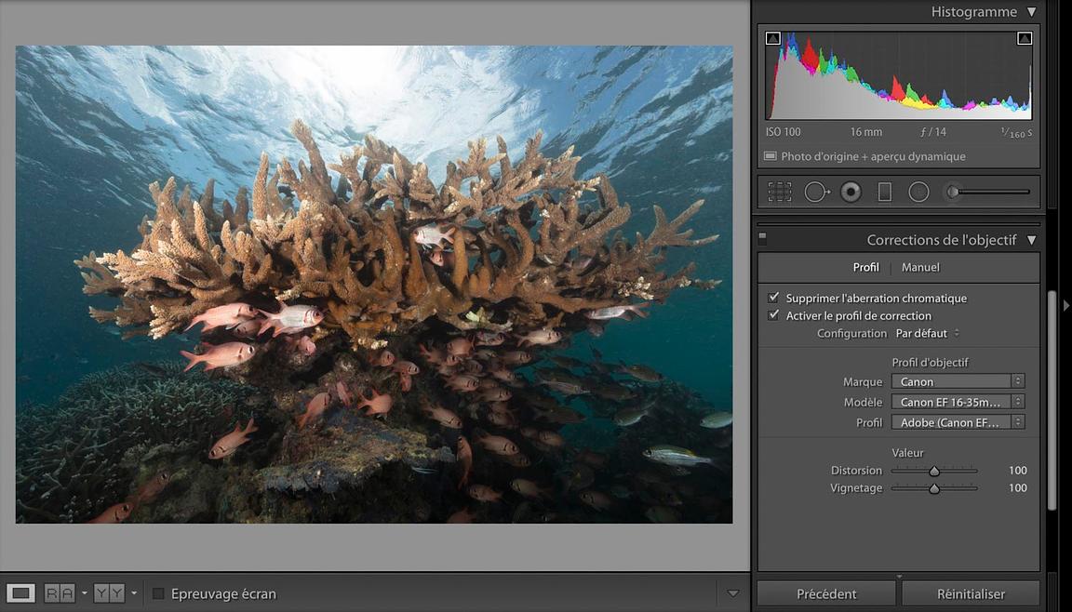This screenshot has width=1072, height=612.
Task: Click the histogram graph
Action: coord(899,75)
